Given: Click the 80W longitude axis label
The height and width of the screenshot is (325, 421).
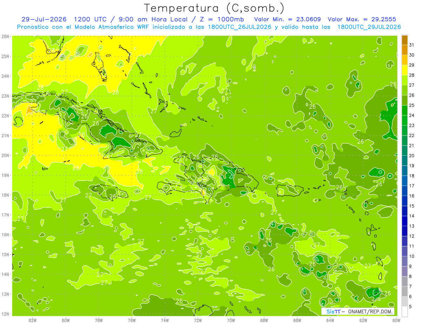Looking at the screenshot, I should click(66, 320).
